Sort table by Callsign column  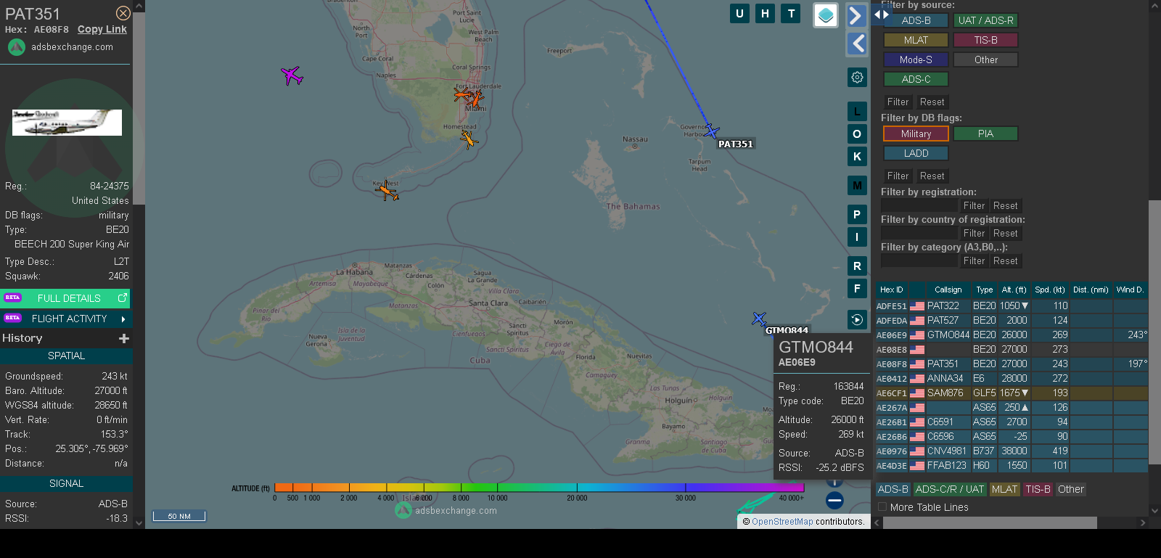[948, 290]
